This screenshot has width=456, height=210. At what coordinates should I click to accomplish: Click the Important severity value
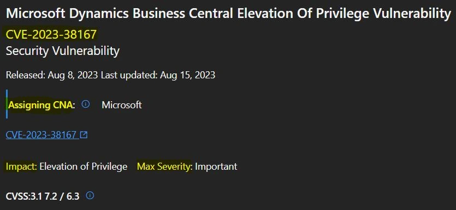(x=216, y=166)
